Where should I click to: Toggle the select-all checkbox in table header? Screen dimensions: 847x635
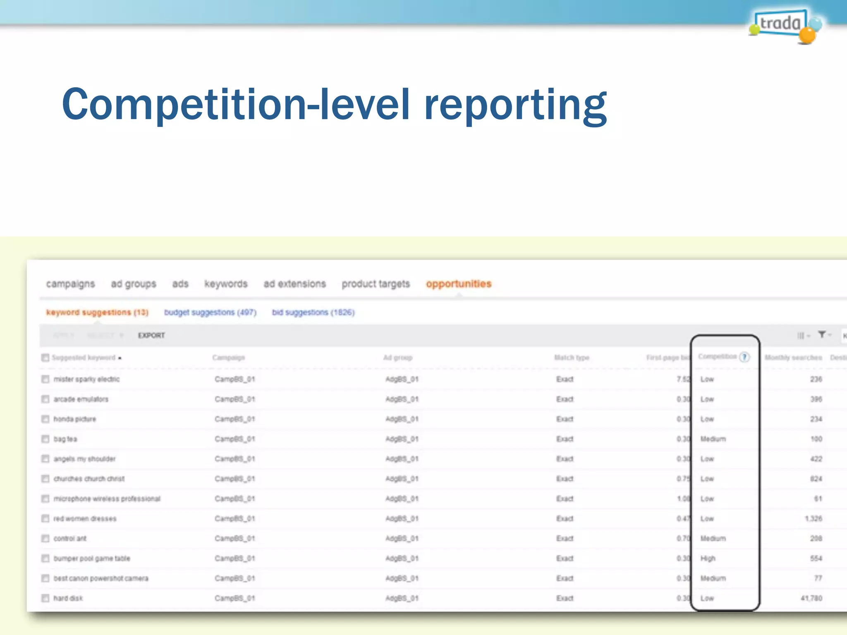[45, 358]
